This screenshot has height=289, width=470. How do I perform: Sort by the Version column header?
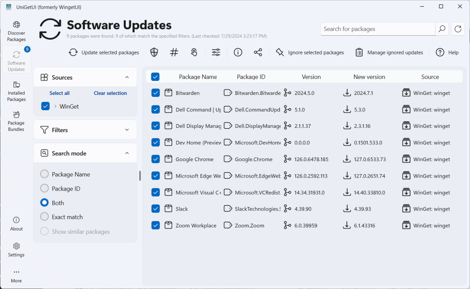(311, 77)
